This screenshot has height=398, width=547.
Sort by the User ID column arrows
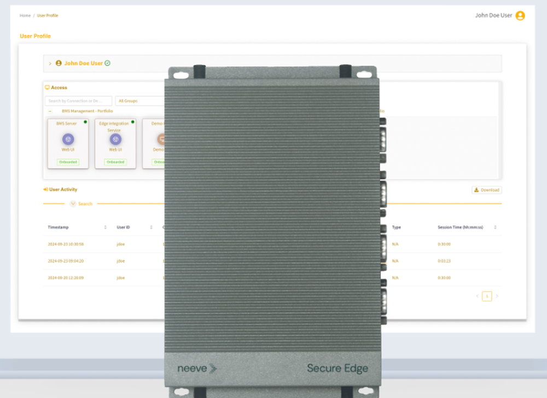click(x=151, y=227)
